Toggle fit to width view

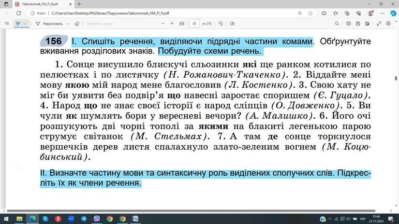click(x=182, y=23)
